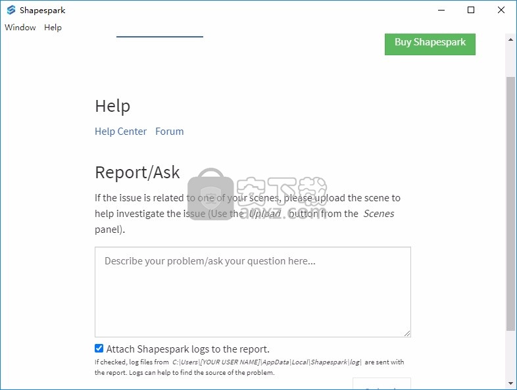
Task: Click the scrollbar up arrow
Action: point(510,39)
